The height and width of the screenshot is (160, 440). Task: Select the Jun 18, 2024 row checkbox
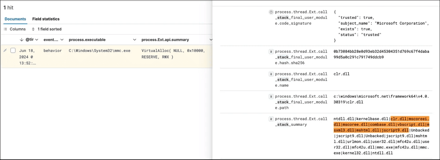13,50
